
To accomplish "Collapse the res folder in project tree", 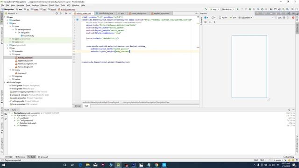I will 7,48.
